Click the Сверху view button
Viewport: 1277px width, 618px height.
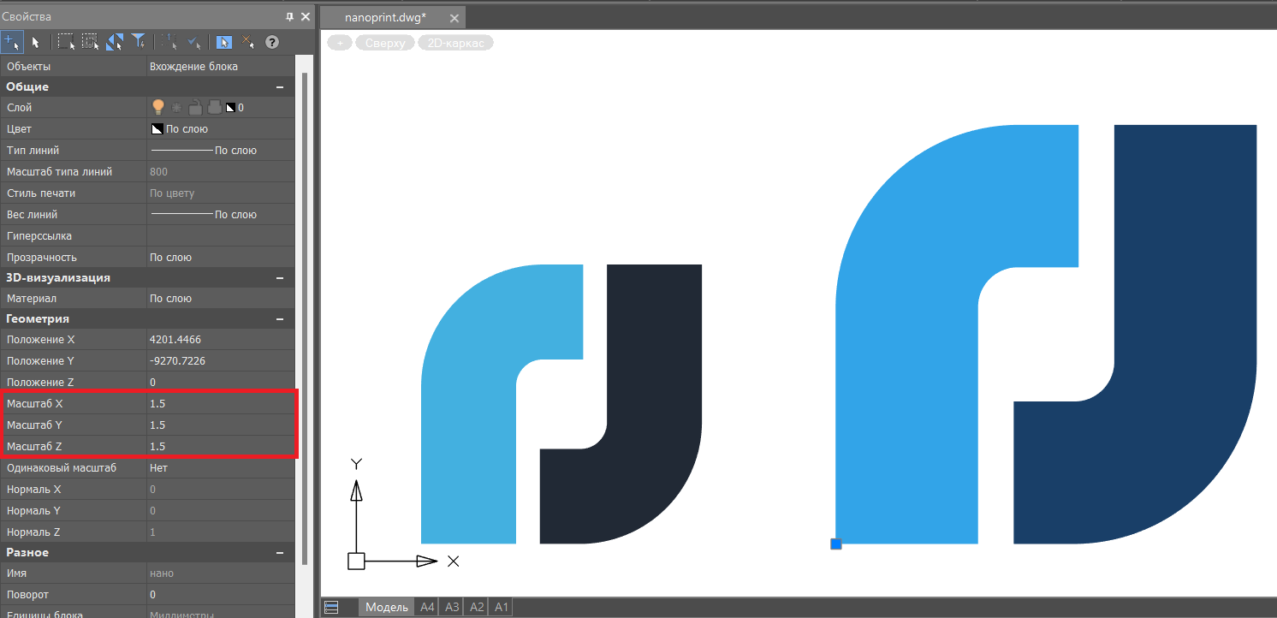[x=385, y=43]
